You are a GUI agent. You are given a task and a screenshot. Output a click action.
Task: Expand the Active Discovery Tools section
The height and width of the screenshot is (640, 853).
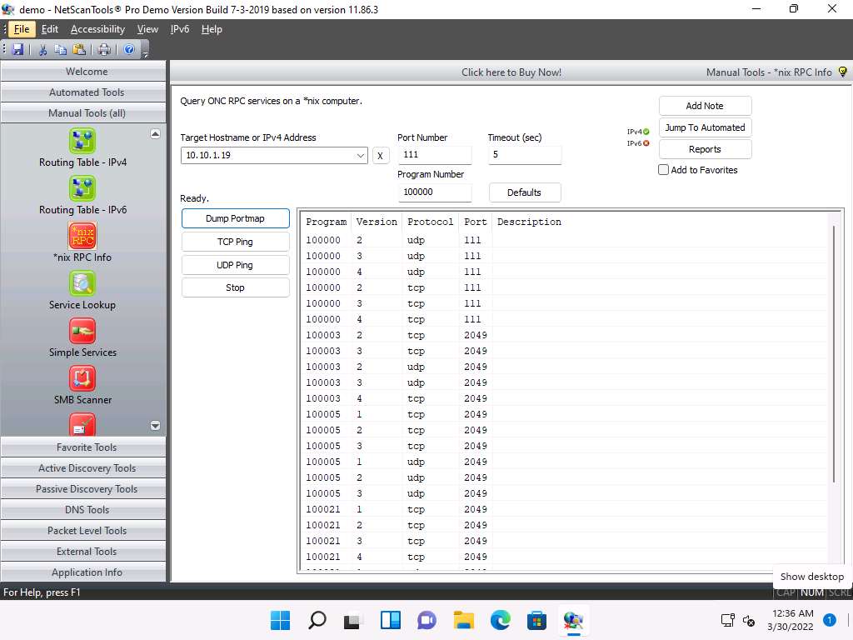(87, 468)
